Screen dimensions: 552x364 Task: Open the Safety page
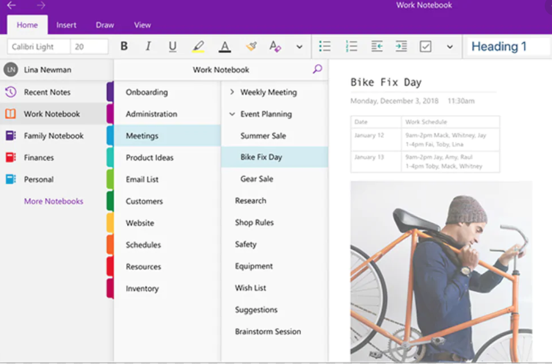pos(275,244)
